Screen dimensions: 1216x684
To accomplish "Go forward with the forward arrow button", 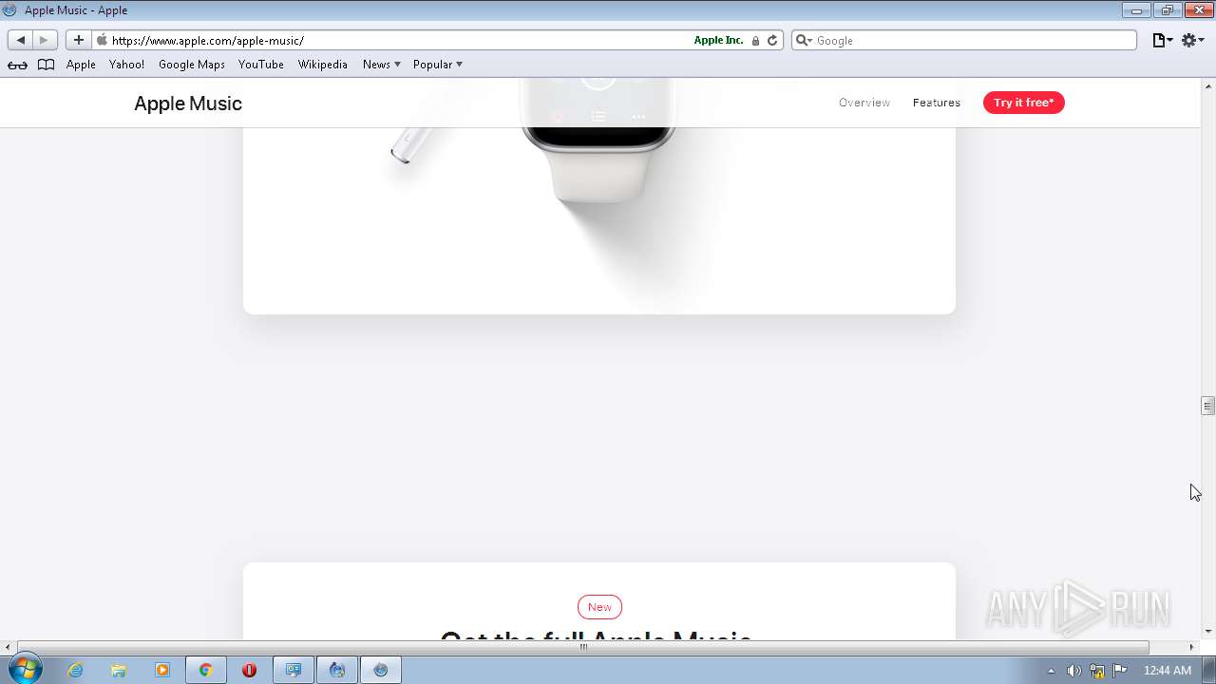I will click(45, 40).
